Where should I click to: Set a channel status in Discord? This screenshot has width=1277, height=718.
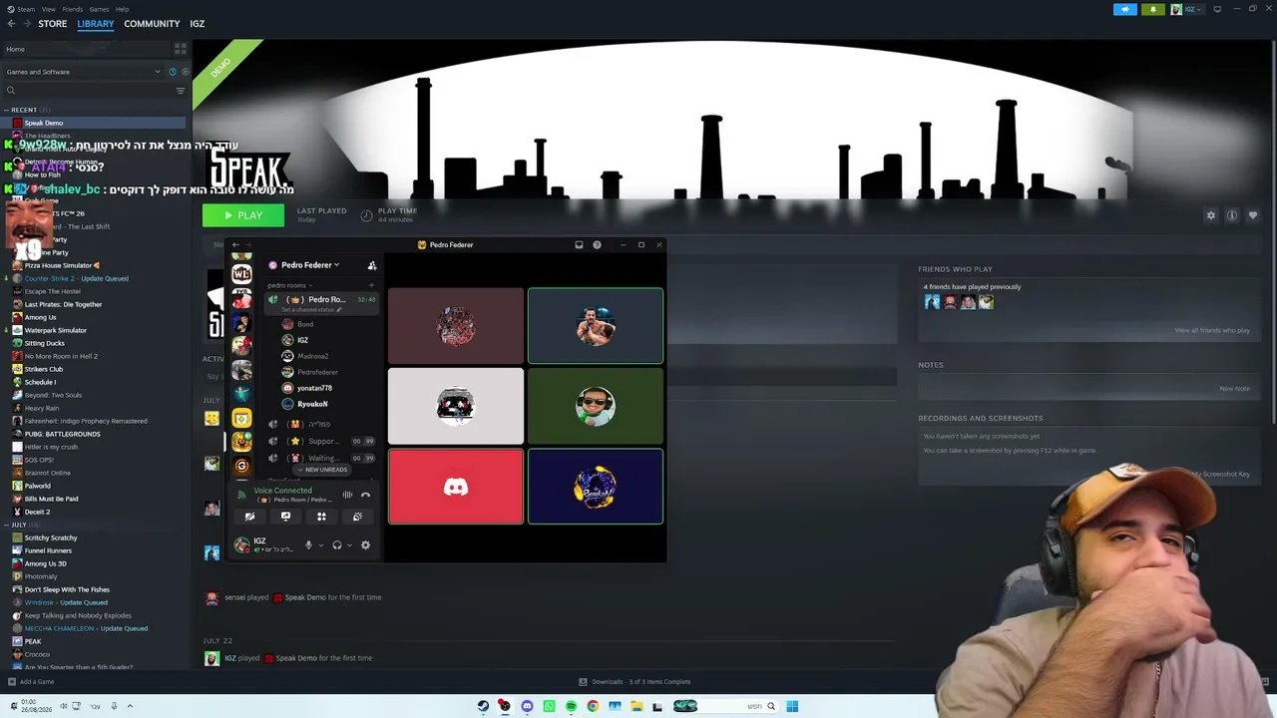[311, 309]
